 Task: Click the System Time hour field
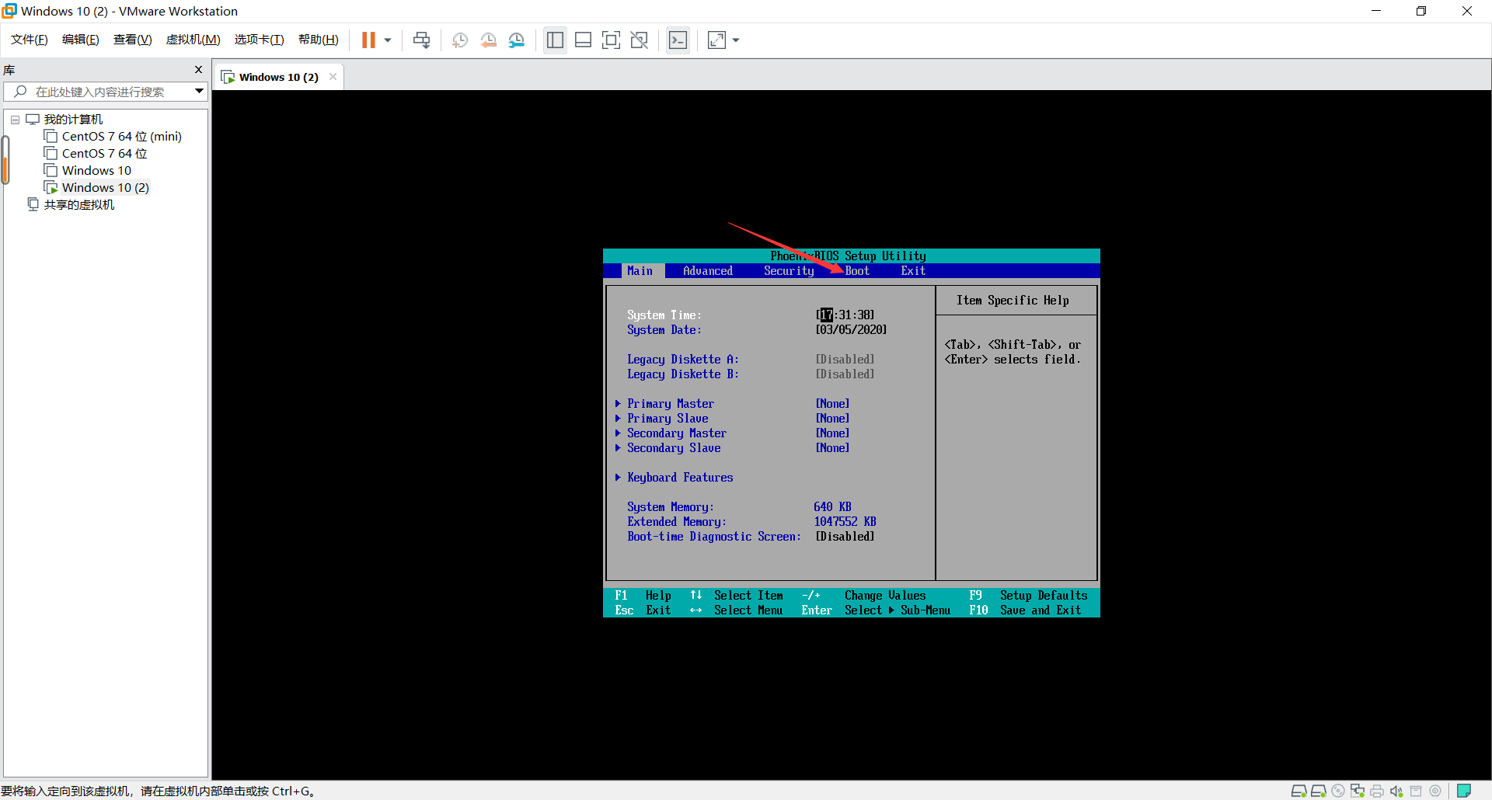pos(826,315)
